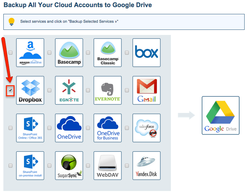Click the Google Drive destination tile

221,115
